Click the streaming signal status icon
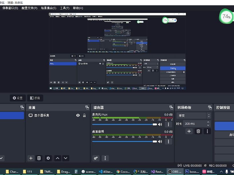 pos(180,166)
